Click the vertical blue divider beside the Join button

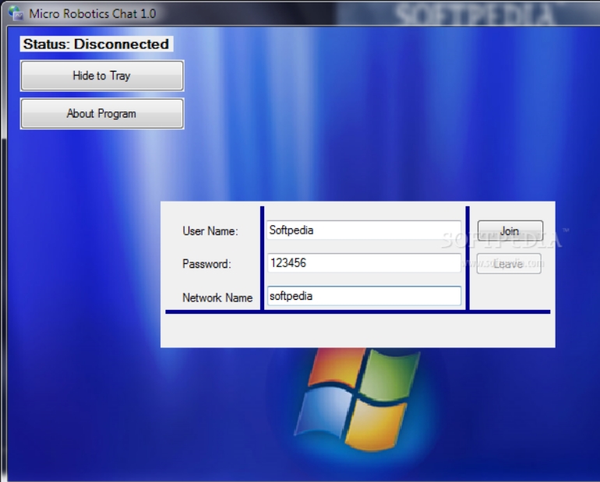coord(468,257)
